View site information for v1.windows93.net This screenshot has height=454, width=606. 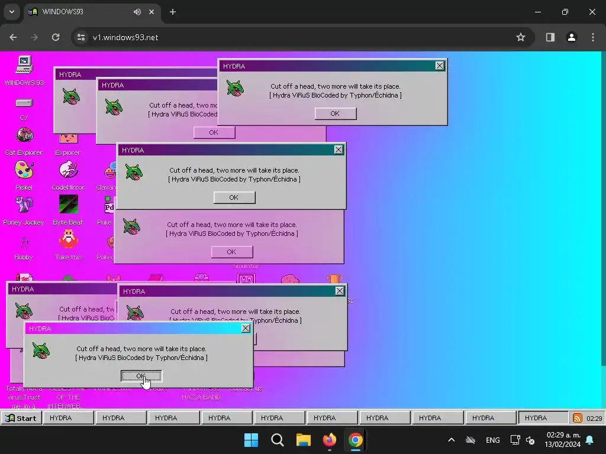81,37
